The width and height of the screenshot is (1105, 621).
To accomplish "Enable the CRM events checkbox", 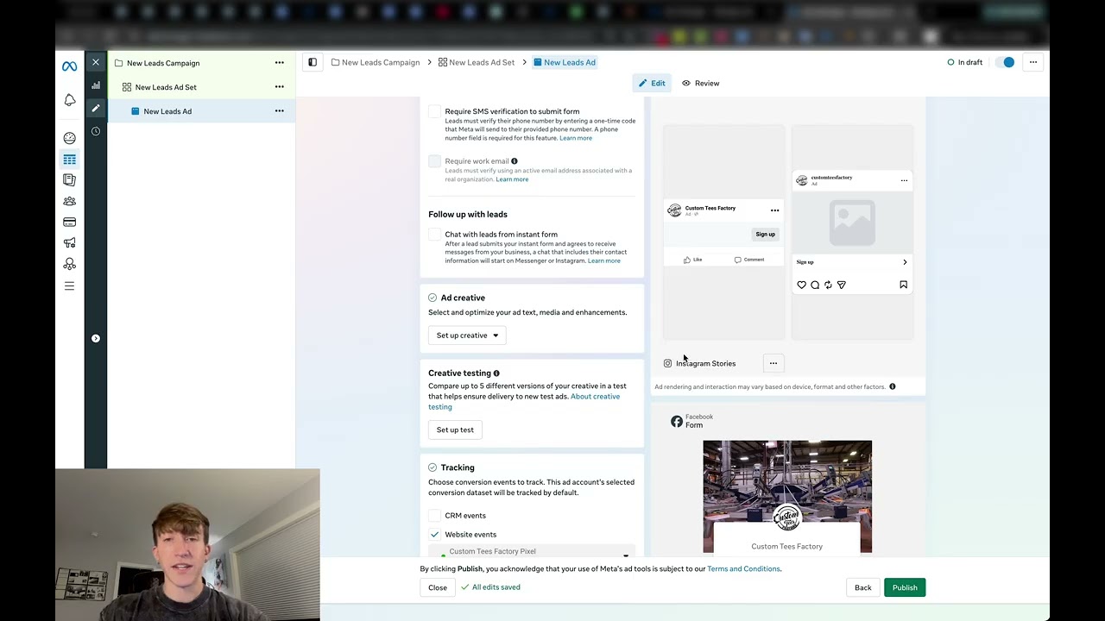I will (435, 516).
